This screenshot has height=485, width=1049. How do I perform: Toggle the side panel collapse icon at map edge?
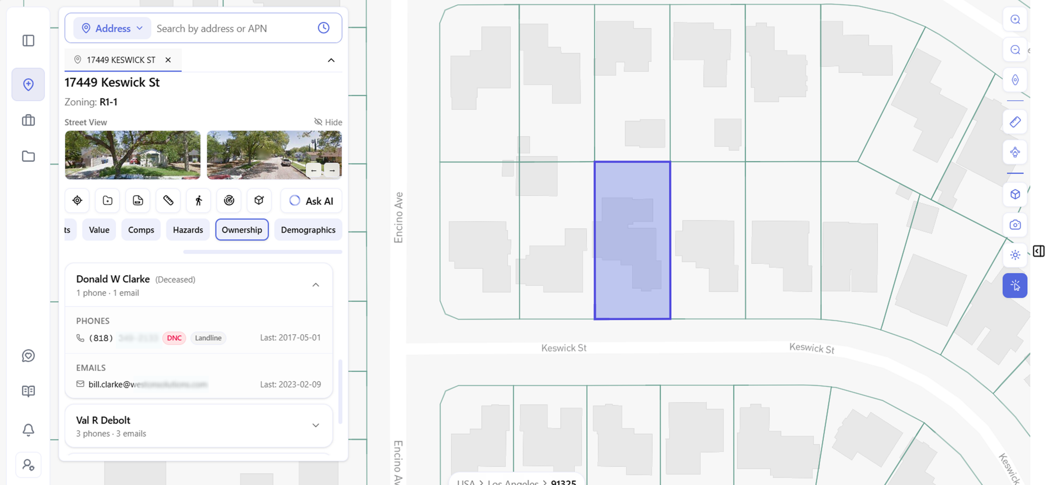pos(1038,251)
